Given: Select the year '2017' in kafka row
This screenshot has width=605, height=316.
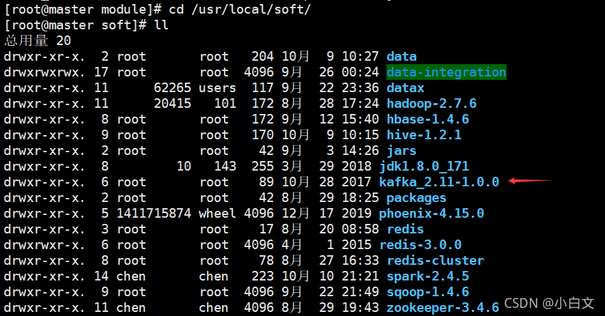Looking at the screenshot, I should pyautogui.click(x=356, y=182).
